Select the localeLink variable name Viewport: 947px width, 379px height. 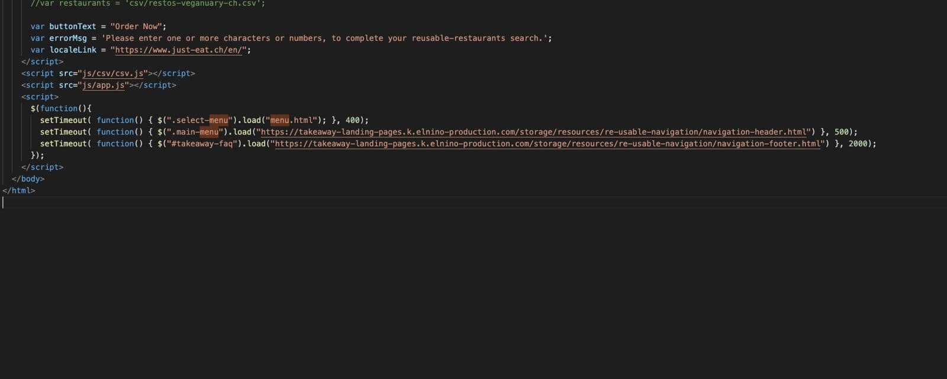tap(73, 50)
